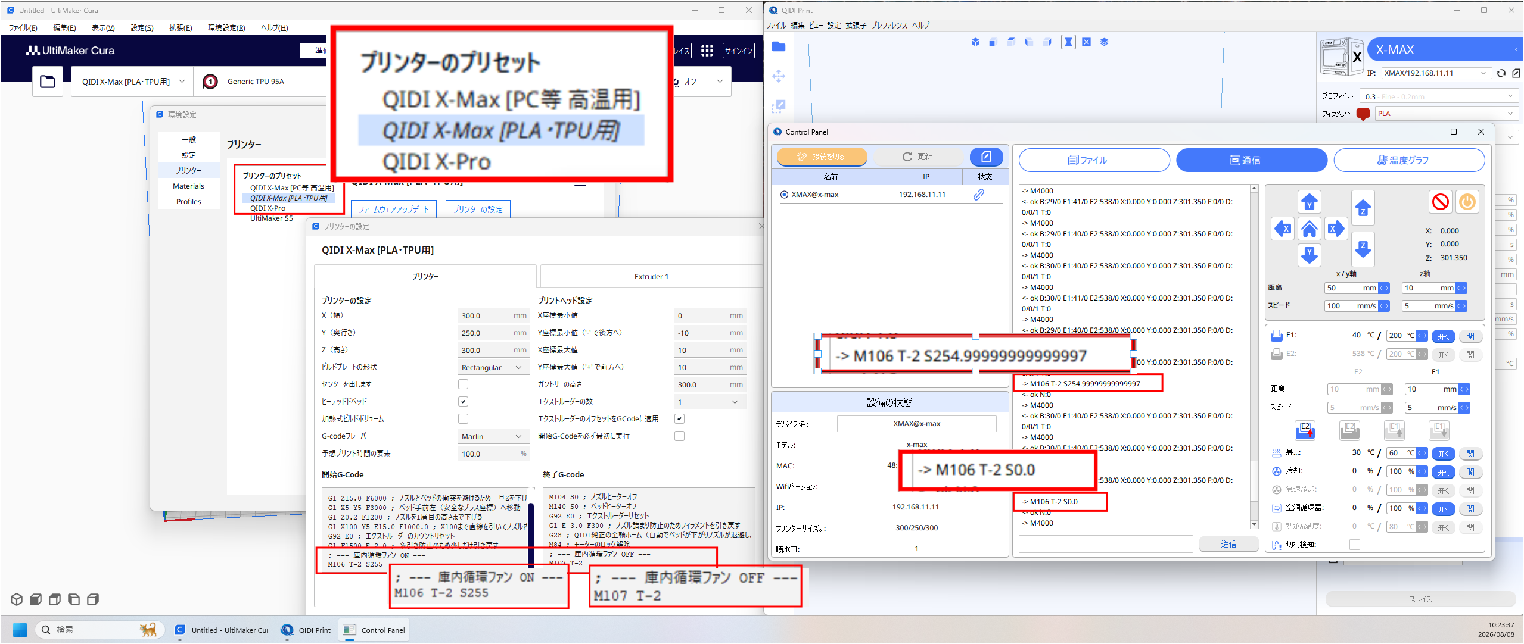
Task: Click the communication log vertical scrollbar
Action: click(x=1254, y=357)
